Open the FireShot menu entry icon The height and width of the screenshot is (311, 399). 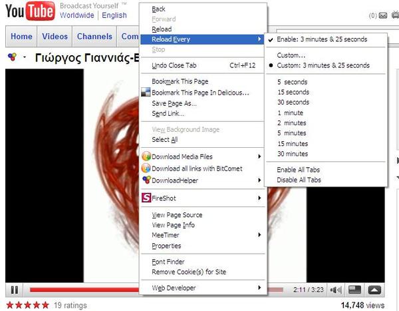point(146,198)
